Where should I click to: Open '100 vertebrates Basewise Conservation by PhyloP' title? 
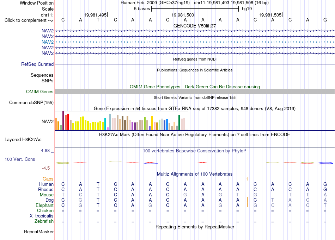195,151
